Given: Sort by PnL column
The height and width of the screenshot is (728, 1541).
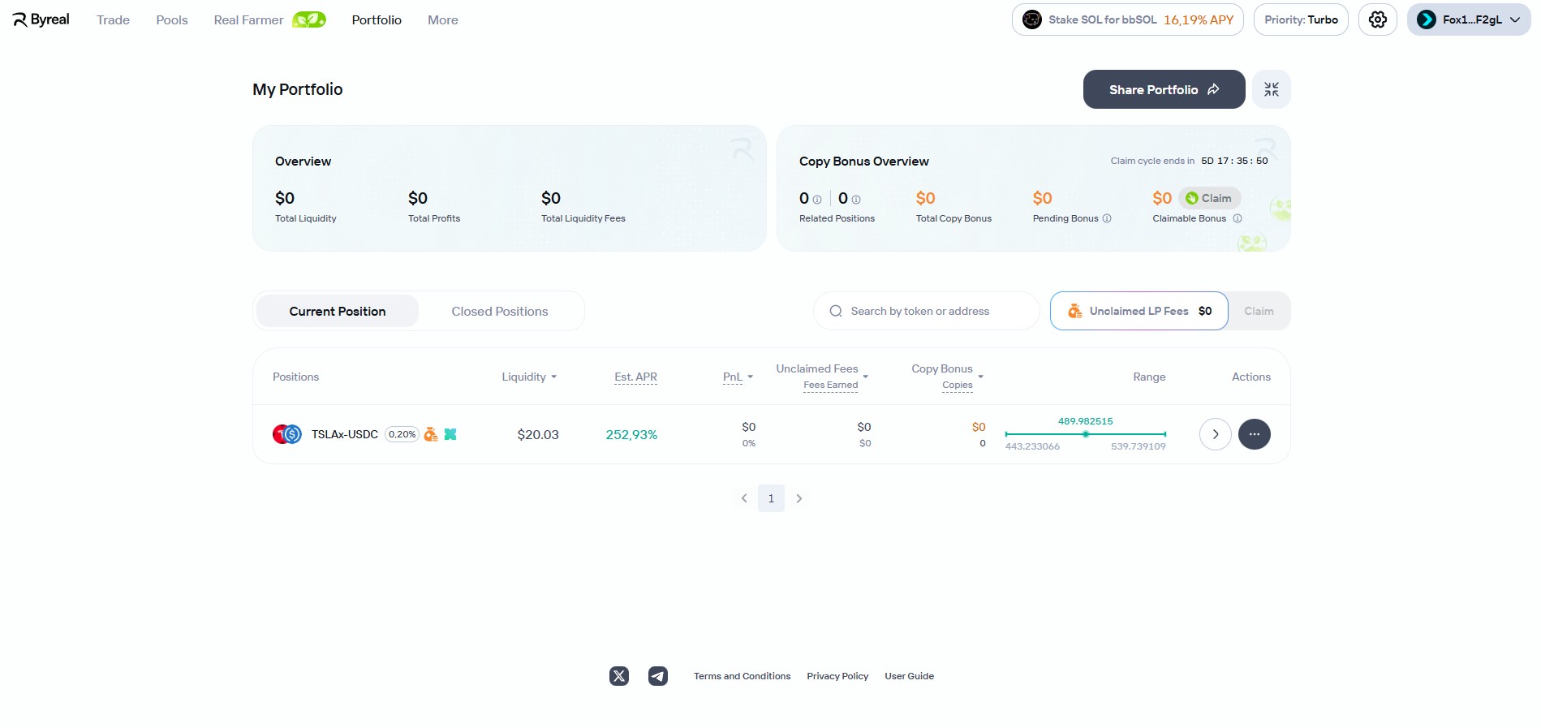Looking at the screenshot, I should click(x=738, y=377).
